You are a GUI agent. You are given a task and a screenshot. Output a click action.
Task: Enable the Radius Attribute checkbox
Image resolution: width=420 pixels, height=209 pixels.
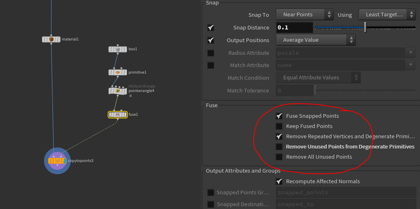point(211,53)
